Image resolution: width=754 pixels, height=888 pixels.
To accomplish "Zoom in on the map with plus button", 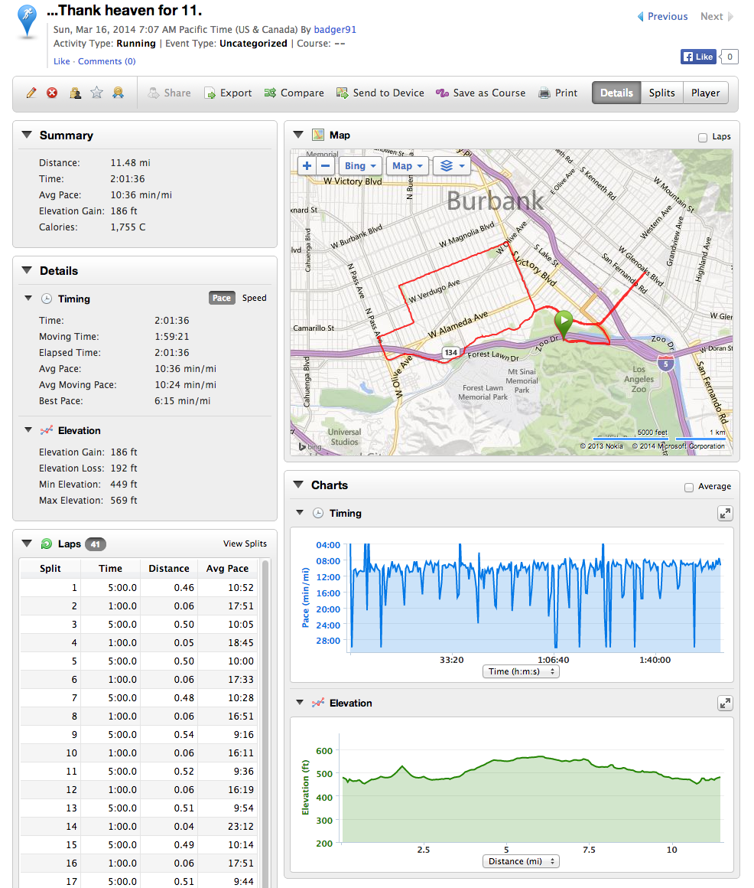I will click(x=307, y=166).
